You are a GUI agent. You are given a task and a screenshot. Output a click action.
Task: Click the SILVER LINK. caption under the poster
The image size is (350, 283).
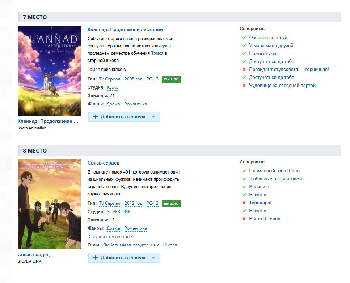pyautogui.click(x=30, y=261)
